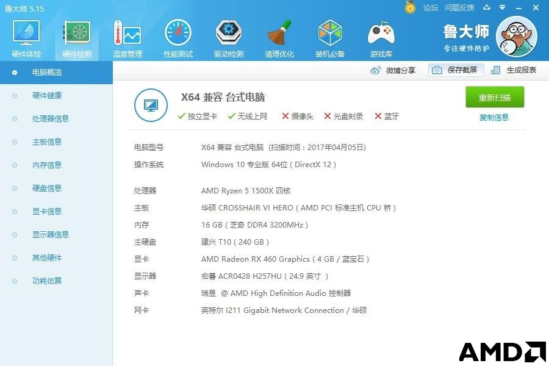The height and width of the screenshot is (366, 549).
Task: Open the 硬件体检 hardware checkup icon
Action: tap(26, 39)
